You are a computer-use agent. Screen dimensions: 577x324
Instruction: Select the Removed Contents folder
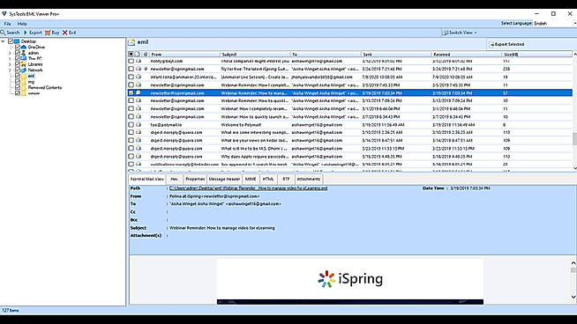pyautogui.click(x=44, y=87)
